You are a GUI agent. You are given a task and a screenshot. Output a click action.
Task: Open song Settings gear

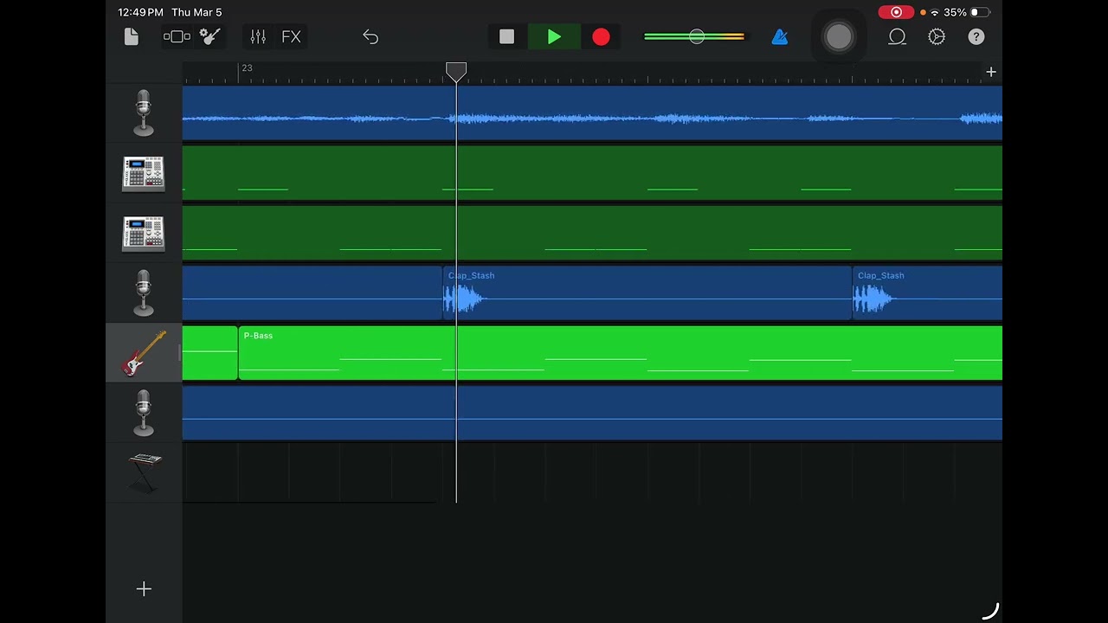937,36
